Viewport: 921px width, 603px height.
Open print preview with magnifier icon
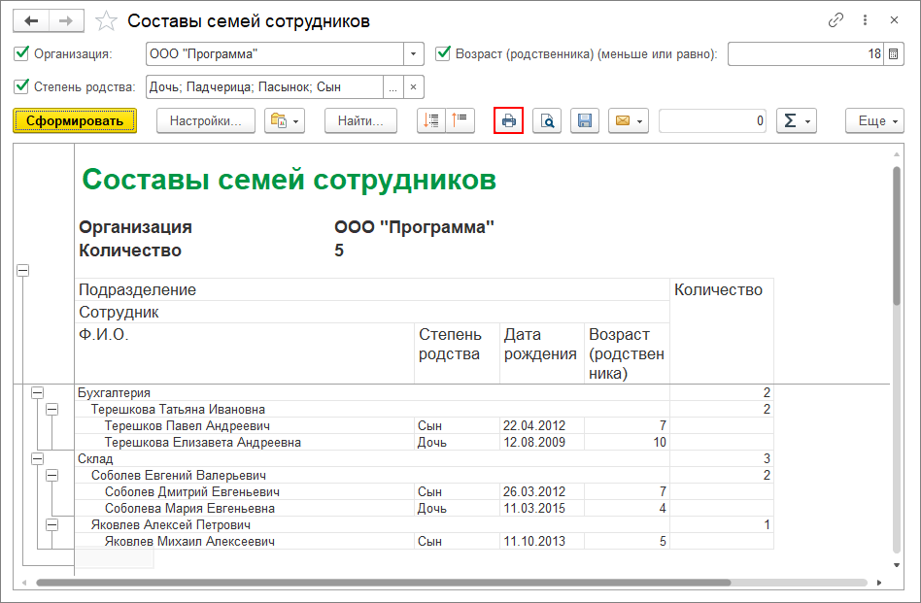(x=547, y=121)
